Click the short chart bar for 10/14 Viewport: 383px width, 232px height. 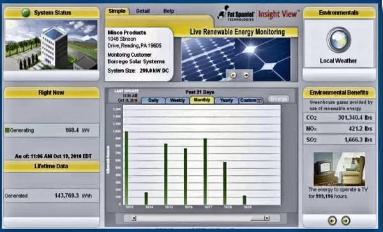pyautogui.click(x=146, y=198)
